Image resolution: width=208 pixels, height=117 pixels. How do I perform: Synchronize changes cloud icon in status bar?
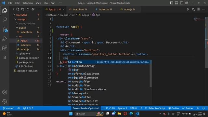(x=19, y=108)
